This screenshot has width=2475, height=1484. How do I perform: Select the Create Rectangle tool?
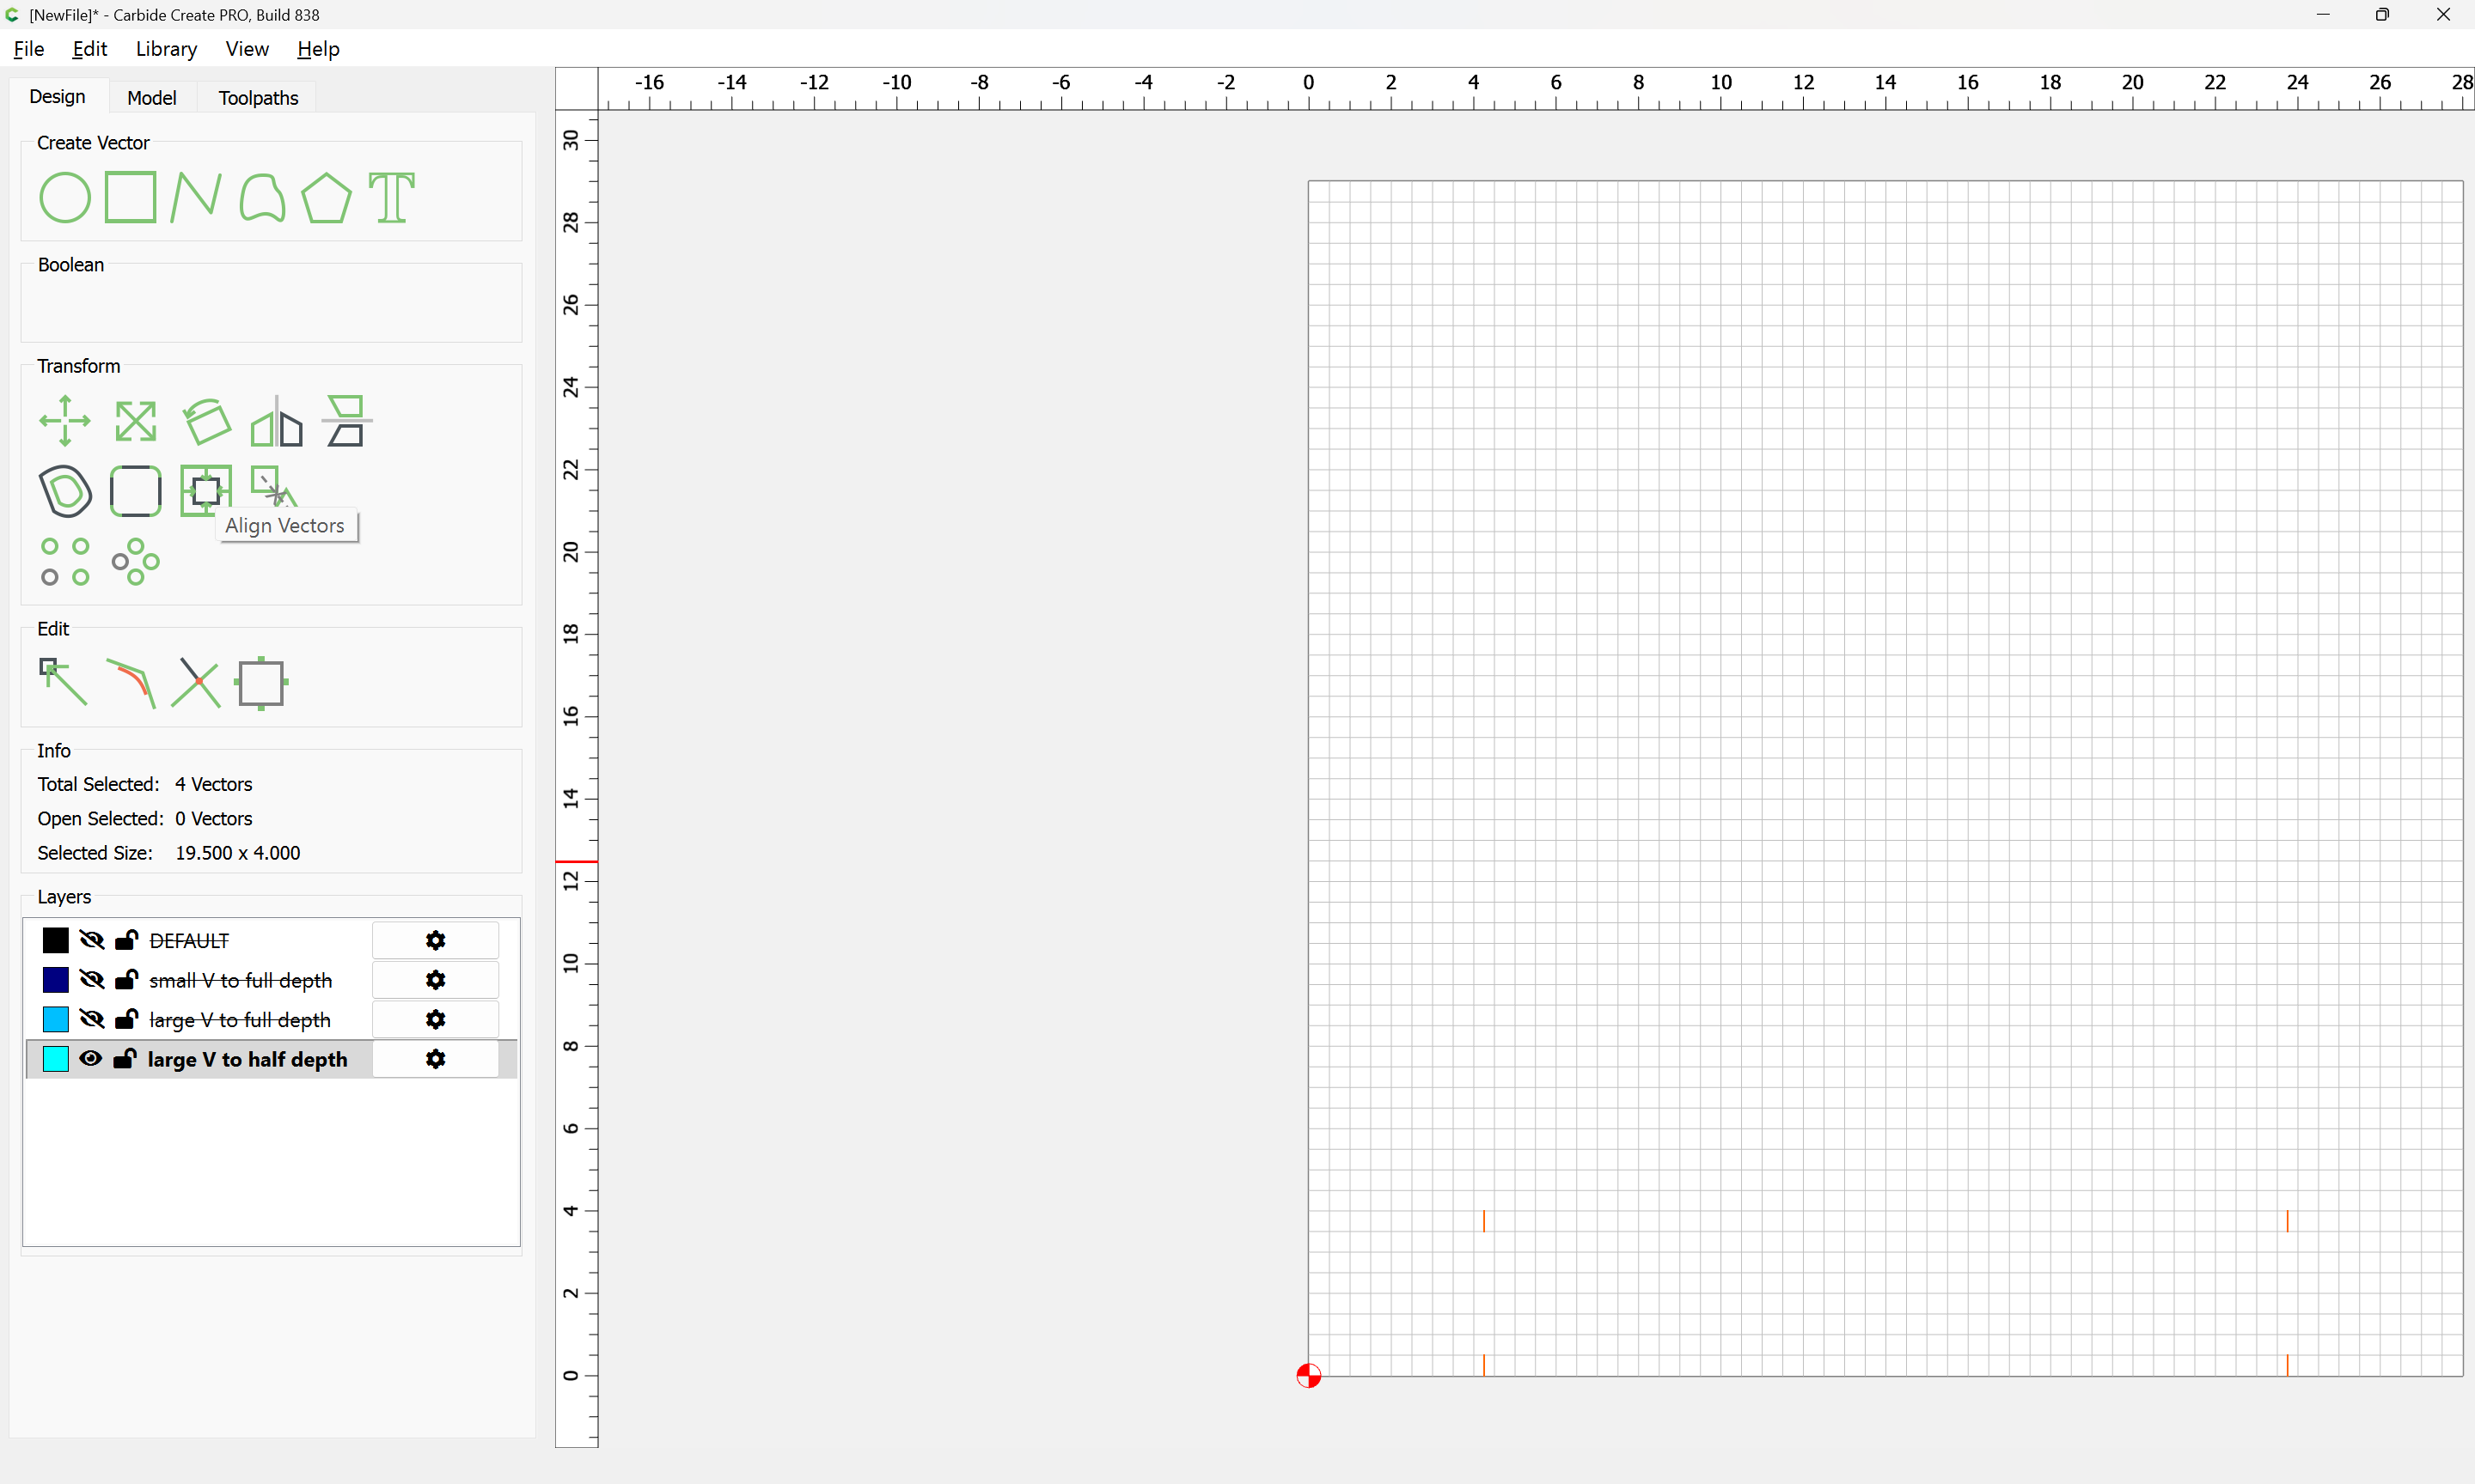click(131, 197)
